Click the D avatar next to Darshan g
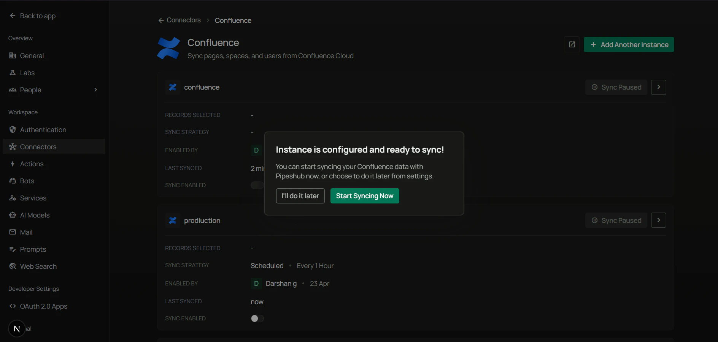The image size is (718, 342). click(256, 284)
